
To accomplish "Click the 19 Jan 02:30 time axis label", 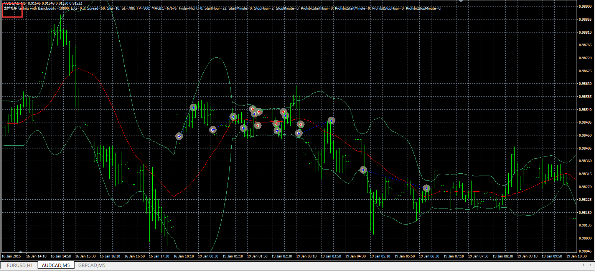I will click(282, 256).
